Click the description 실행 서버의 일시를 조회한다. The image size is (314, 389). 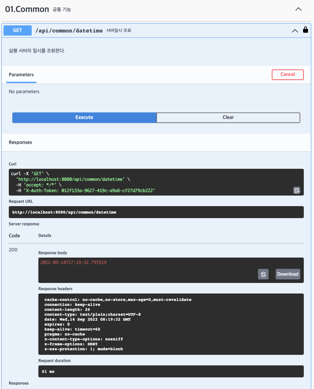pos(37,51)
